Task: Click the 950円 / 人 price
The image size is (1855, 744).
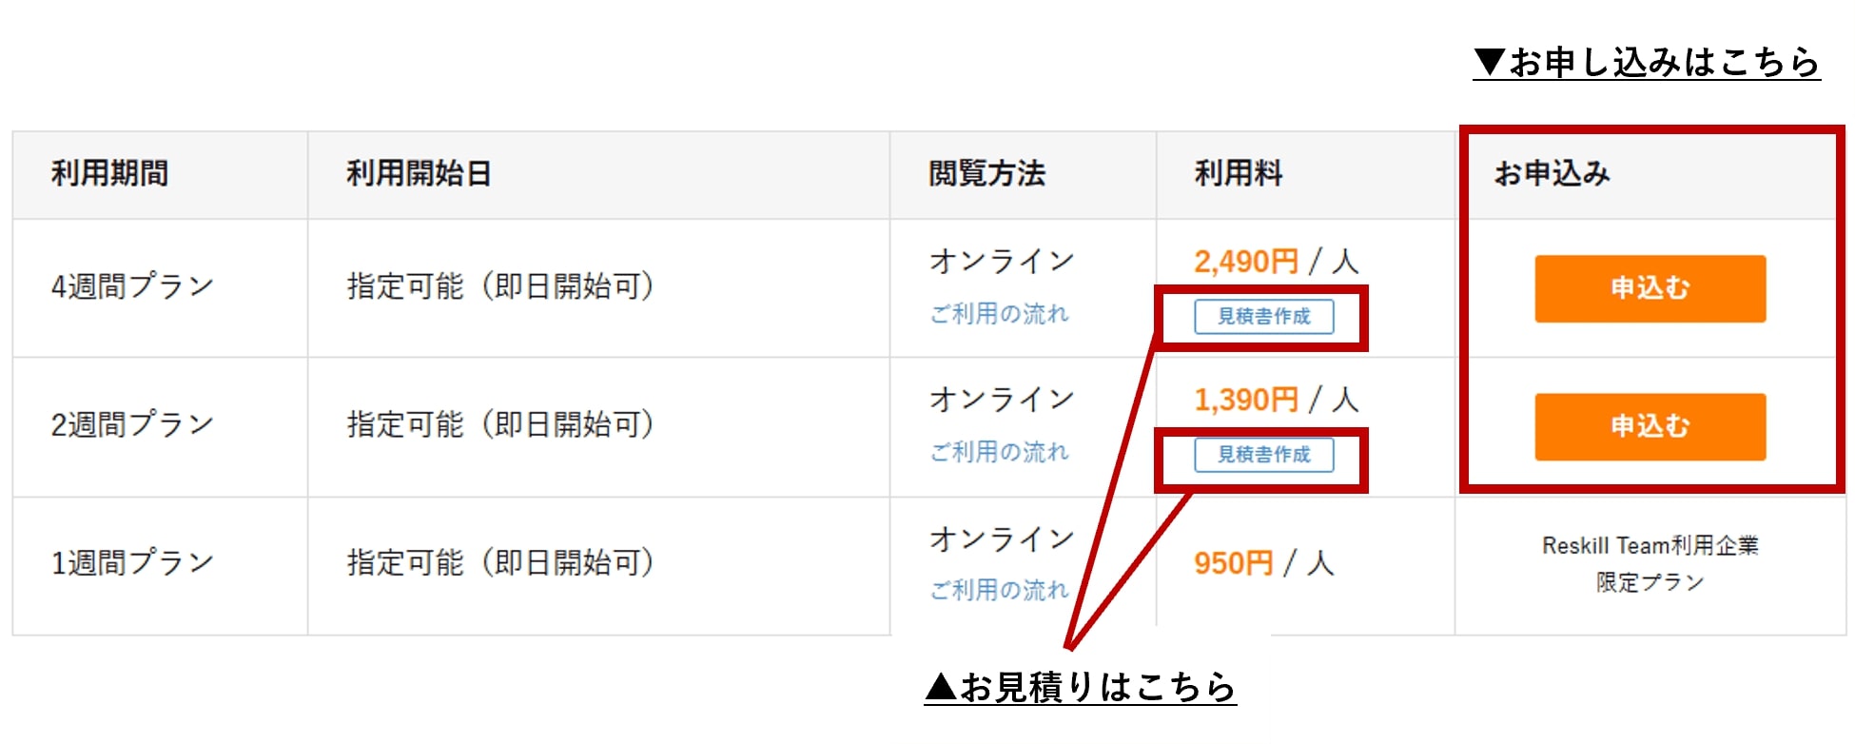Action: click(1263, 563)
